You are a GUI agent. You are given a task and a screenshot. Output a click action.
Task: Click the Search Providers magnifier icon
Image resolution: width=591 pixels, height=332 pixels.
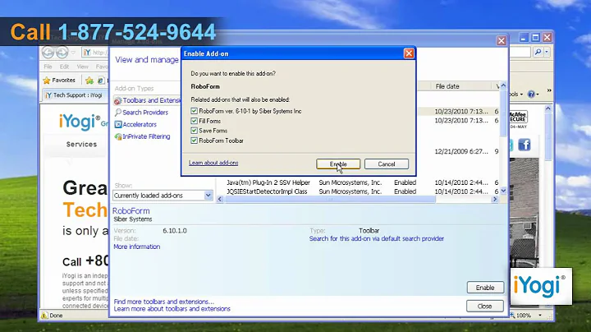pos(118,113)
